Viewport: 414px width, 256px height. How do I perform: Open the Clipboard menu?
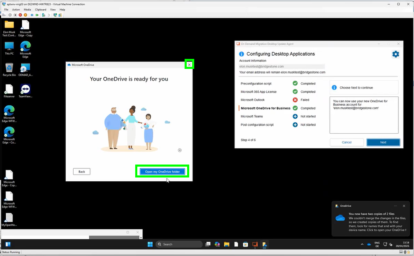click(x=41, y=10)
